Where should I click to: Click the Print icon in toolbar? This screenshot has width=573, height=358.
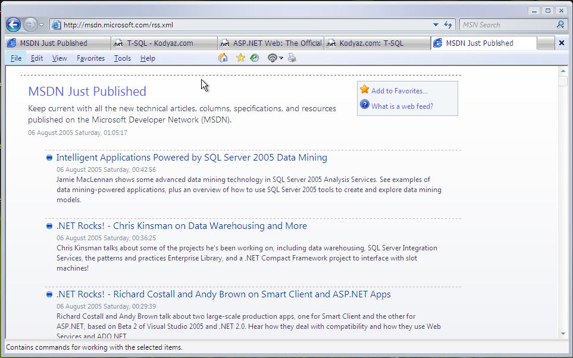(x=292, y=58)
